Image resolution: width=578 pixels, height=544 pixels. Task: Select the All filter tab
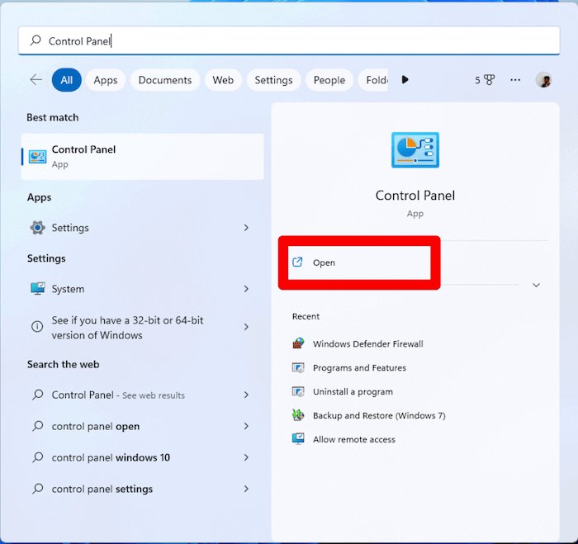point(67,79)
